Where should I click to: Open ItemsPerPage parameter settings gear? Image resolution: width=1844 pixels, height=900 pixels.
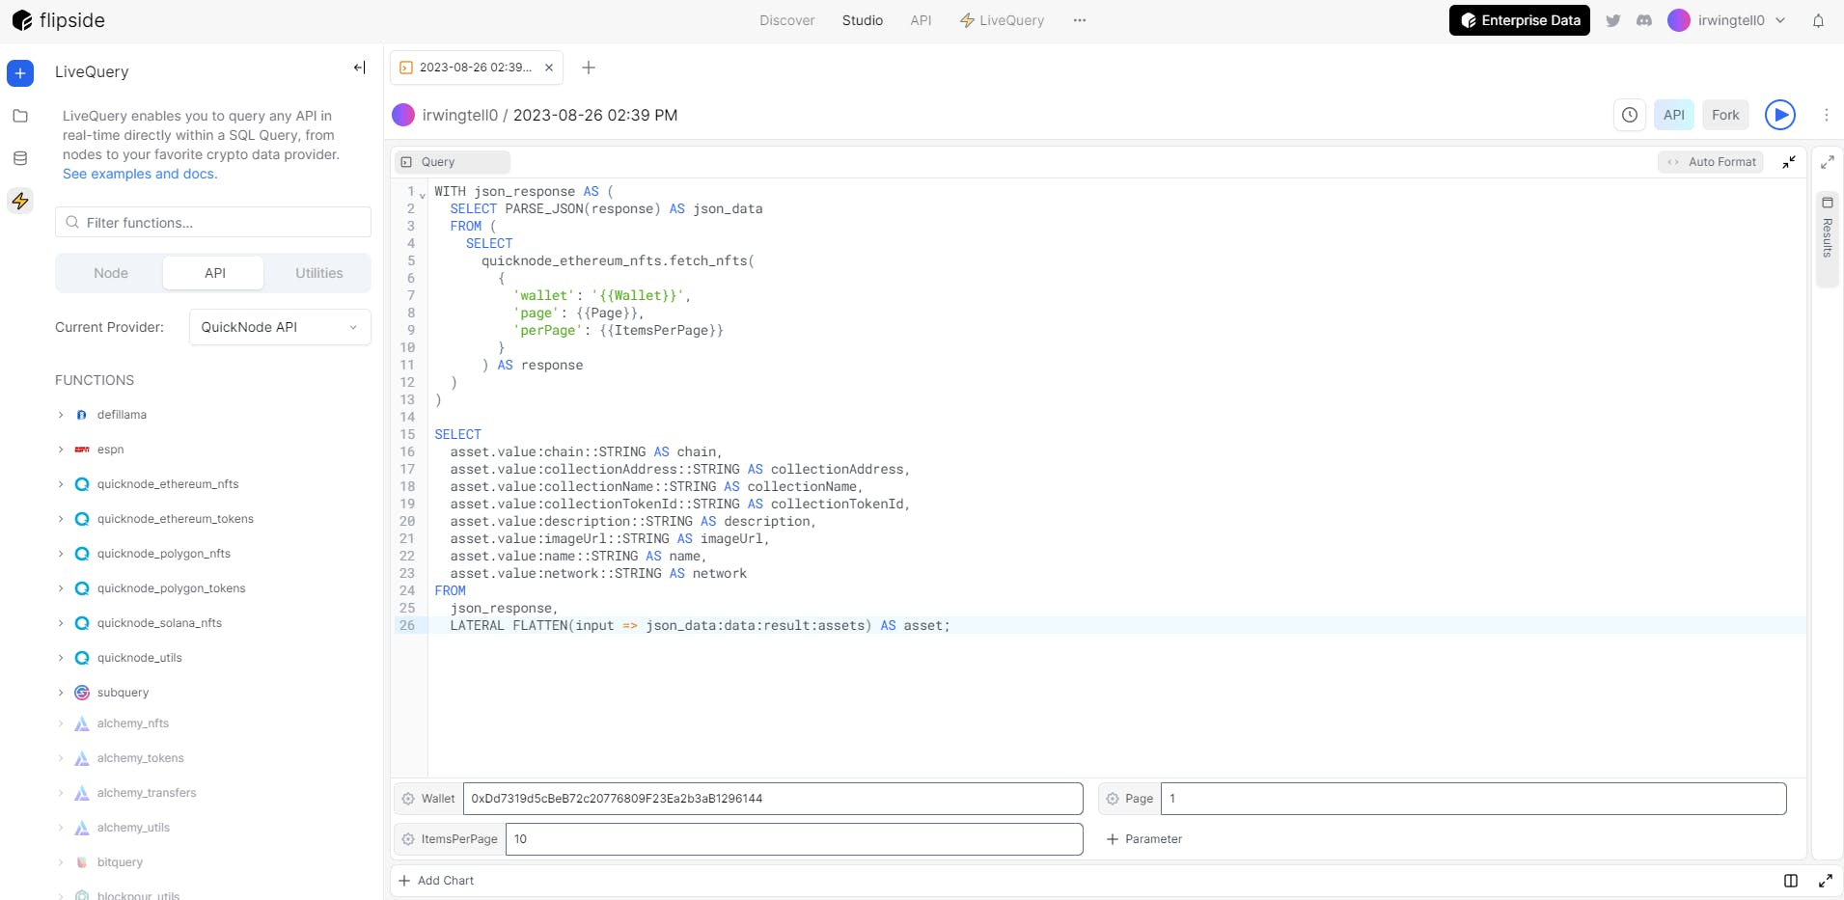(x=408, y=839)
